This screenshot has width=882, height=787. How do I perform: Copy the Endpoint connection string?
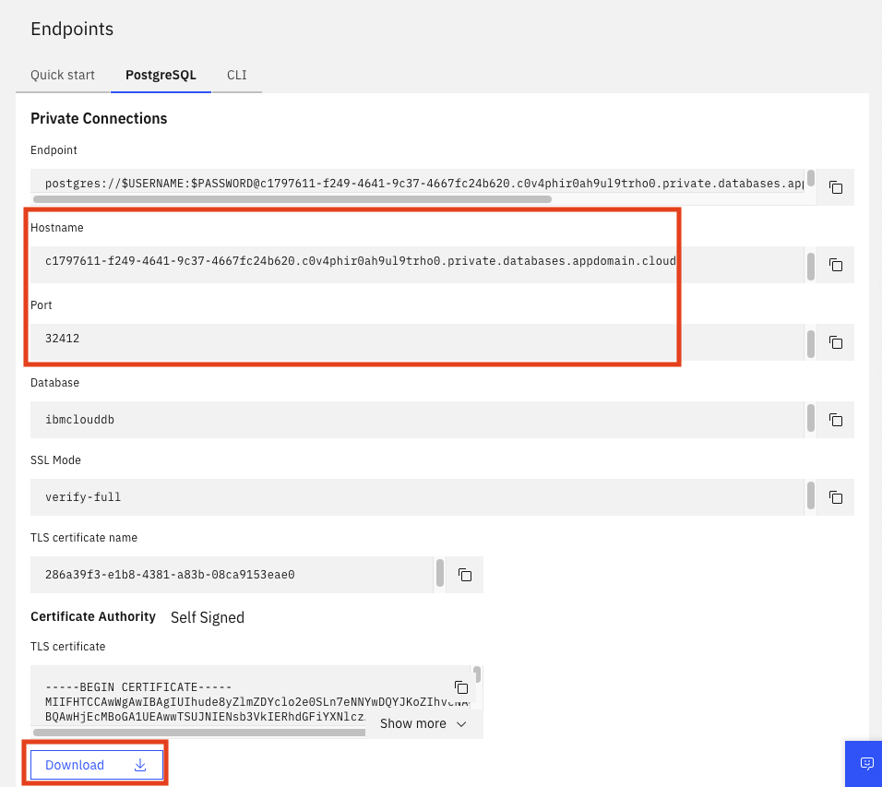point(835,187)
